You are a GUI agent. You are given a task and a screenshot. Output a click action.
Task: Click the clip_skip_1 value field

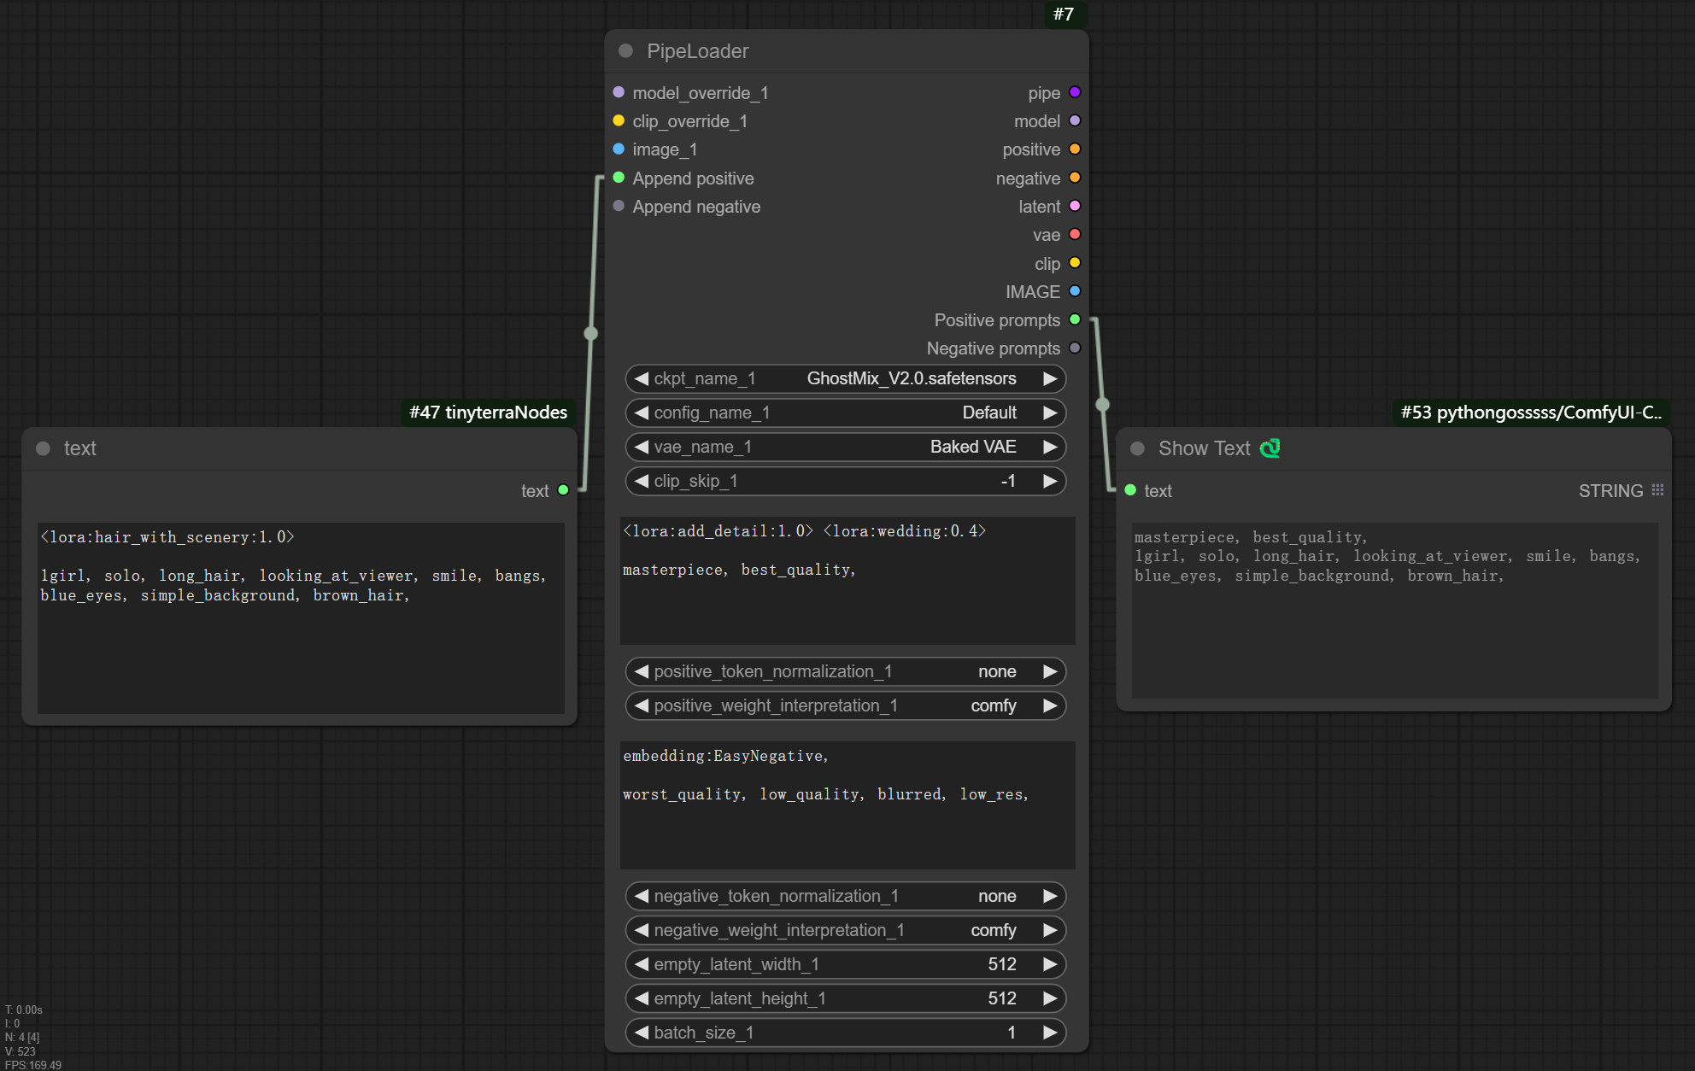846,481
